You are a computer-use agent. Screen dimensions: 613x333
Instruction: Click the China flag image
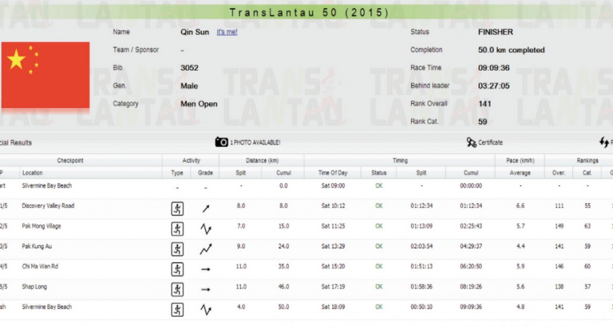(x=45, y=75)
